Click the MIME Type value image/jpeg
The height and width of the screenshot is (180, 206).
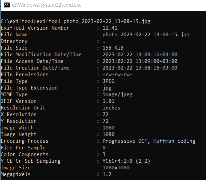(x=117, y=95)
